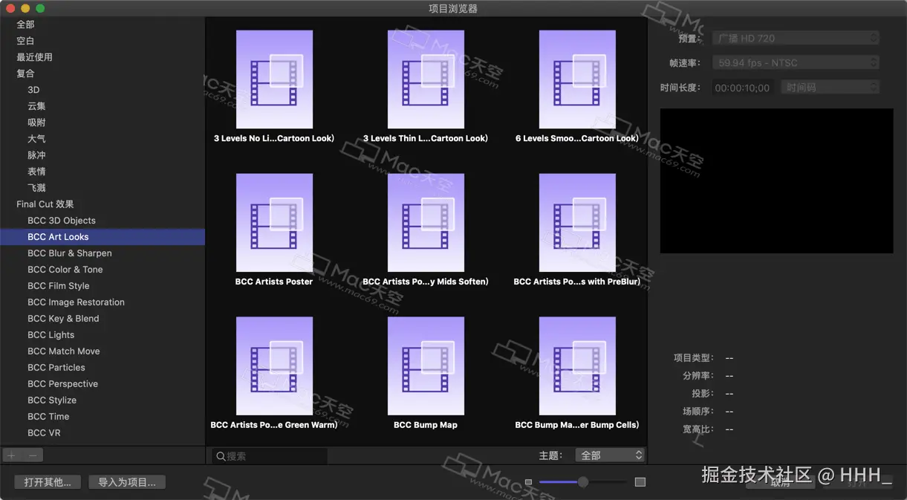Open the 时间码 duration unit dropdown
Image resolution: width=907 pixels, height=500 pixels.
point(830,88)
